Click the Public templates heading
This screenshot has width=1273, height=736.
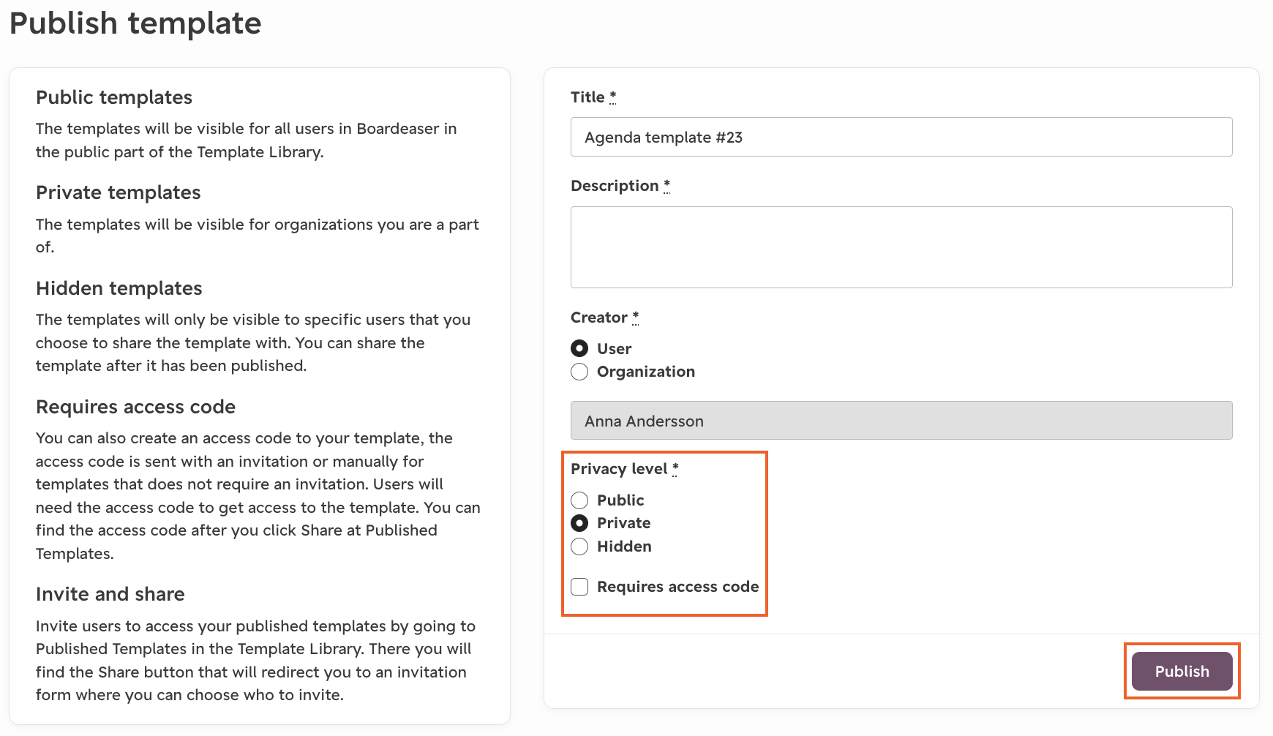[114, 97]
